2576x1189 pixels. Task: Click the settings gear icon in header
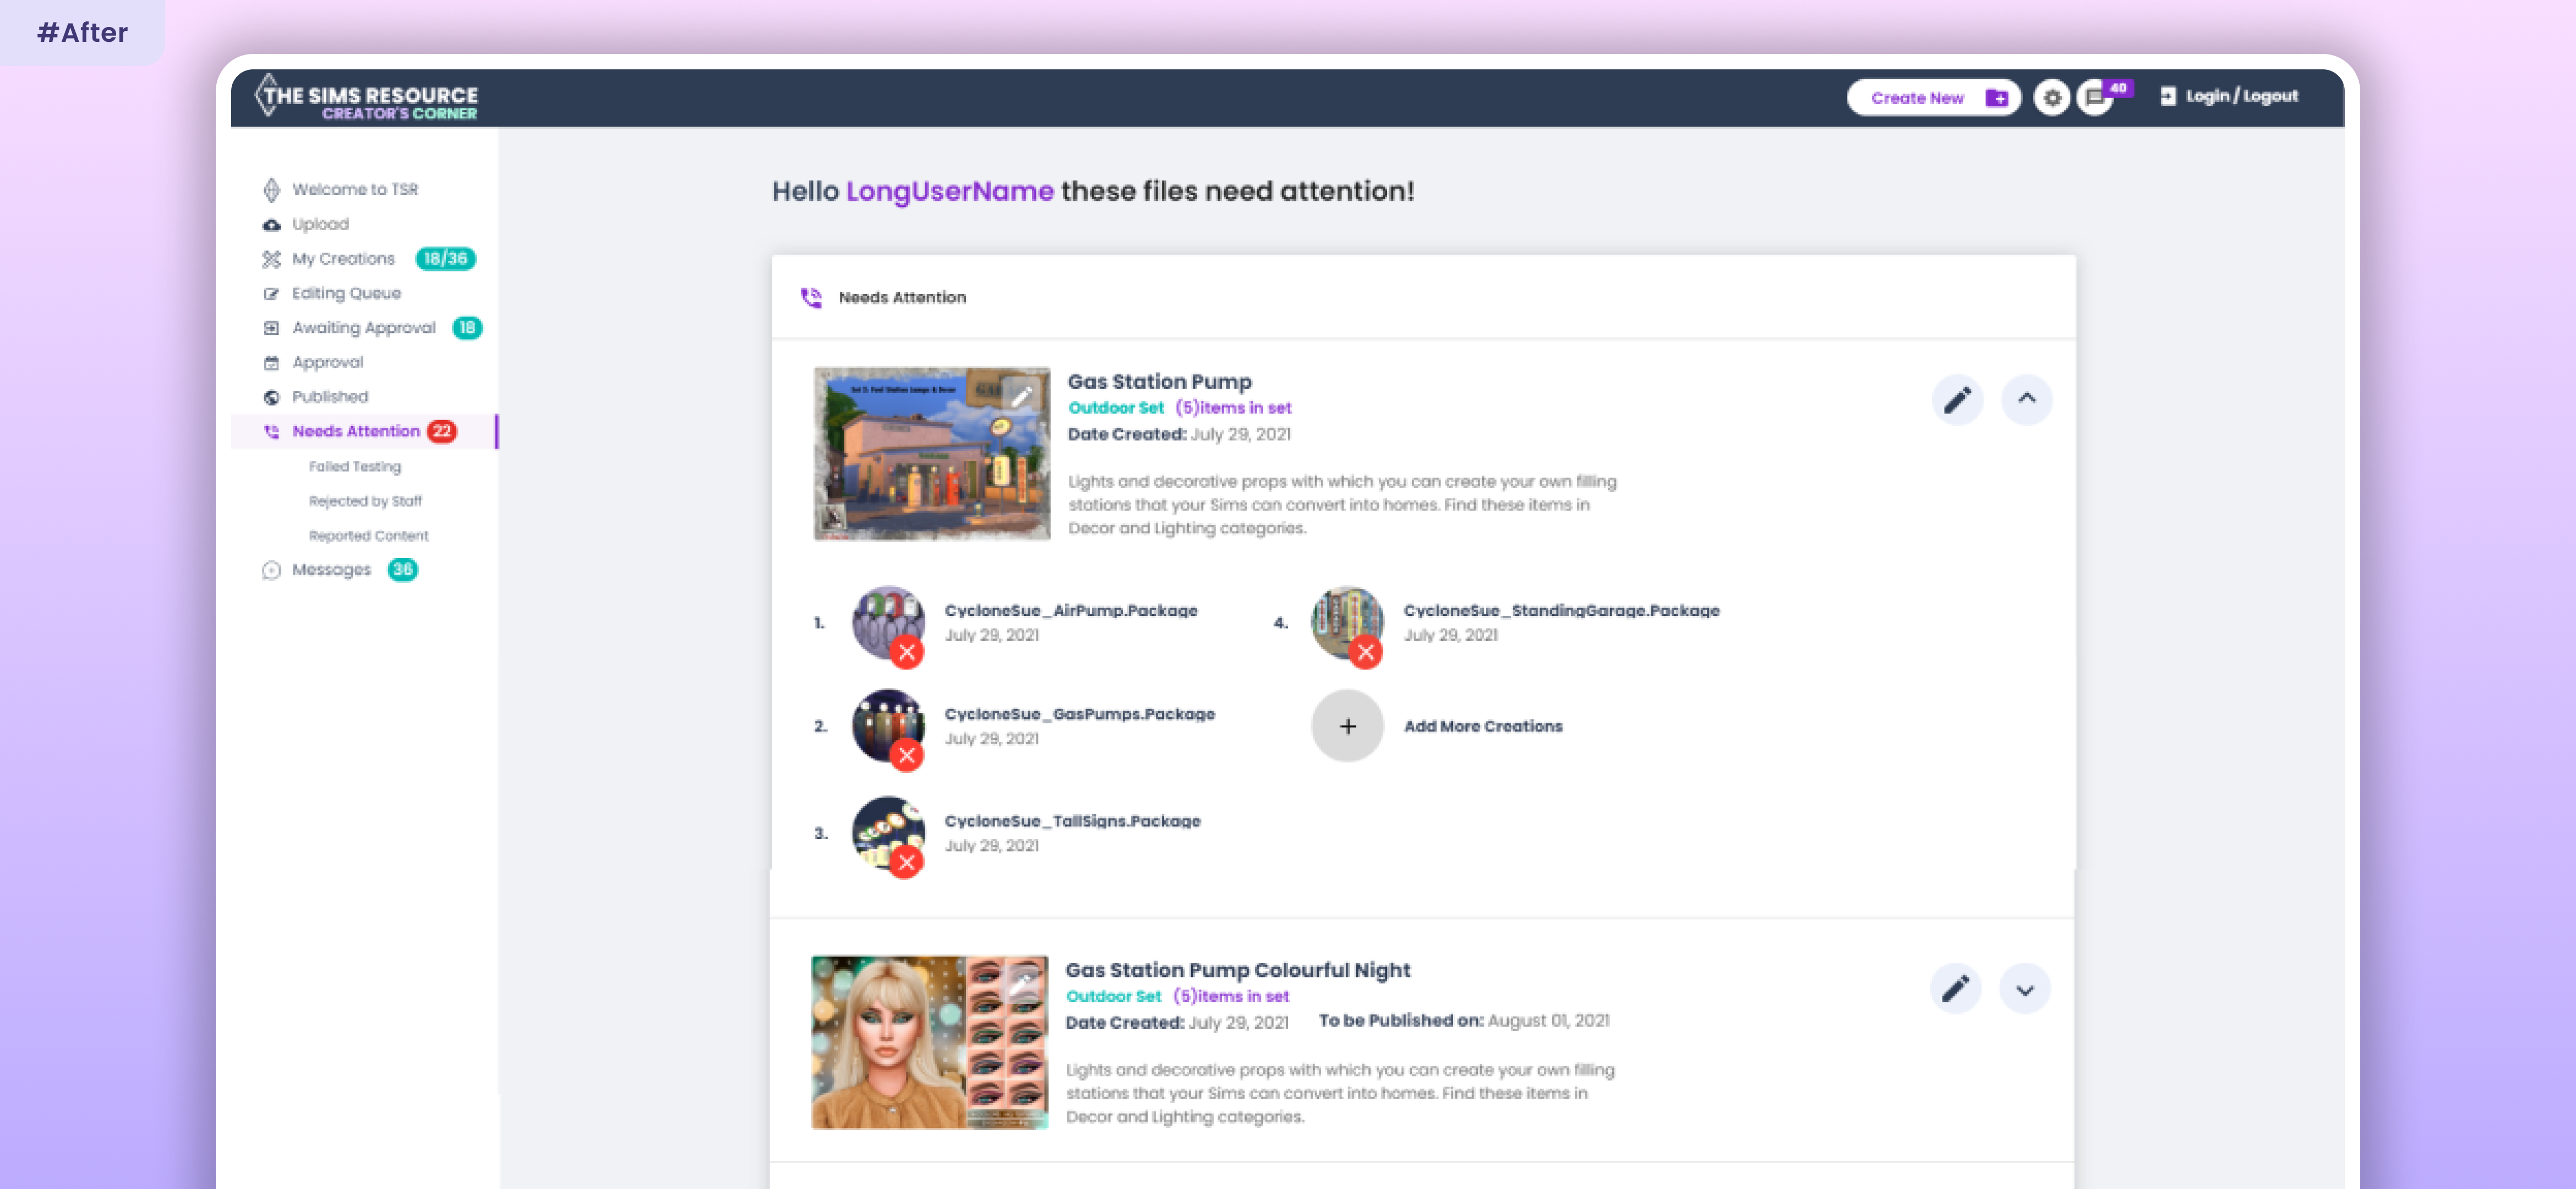point(2051,98)
